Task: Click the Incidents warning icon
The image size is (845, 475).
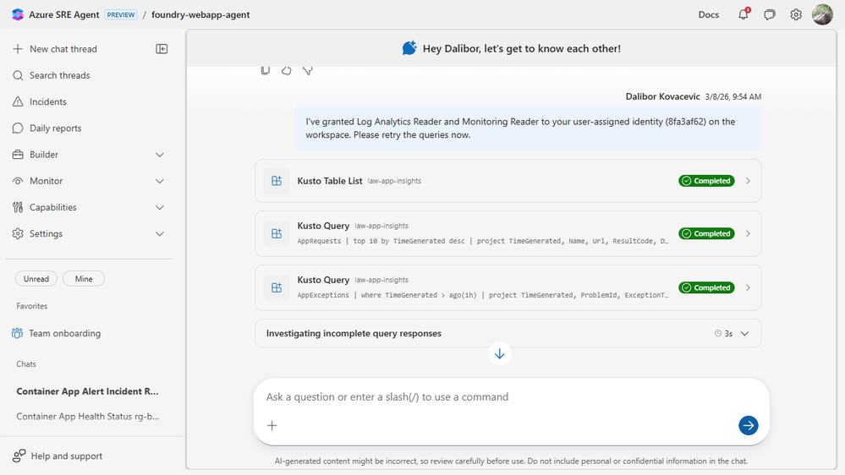Action: 18,101
